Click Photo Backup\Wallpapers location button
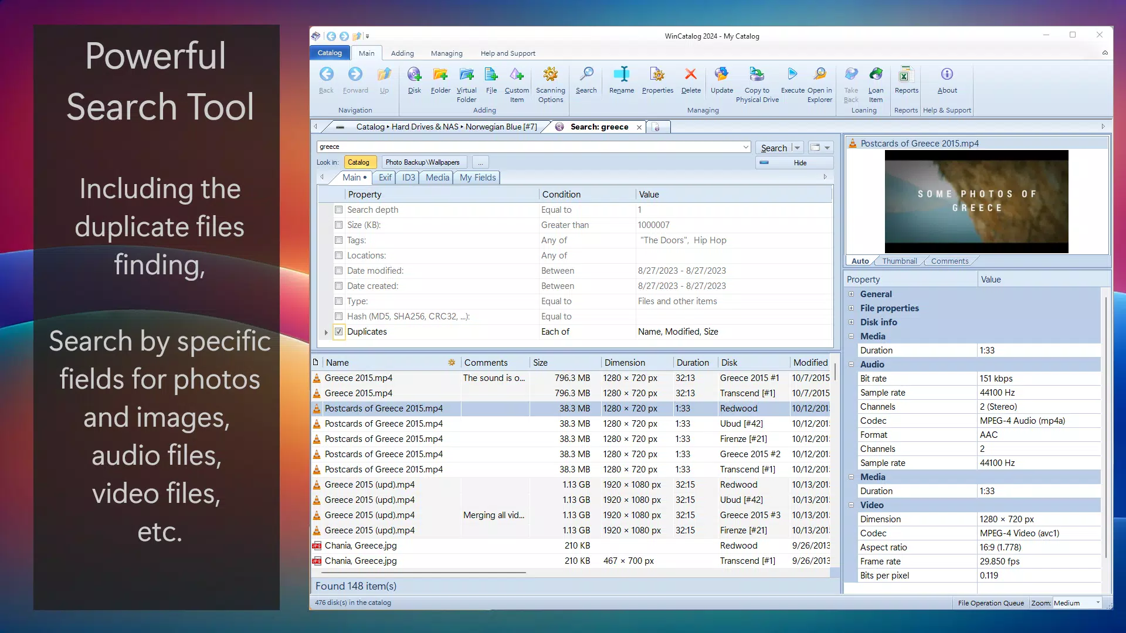 (423, 162)
